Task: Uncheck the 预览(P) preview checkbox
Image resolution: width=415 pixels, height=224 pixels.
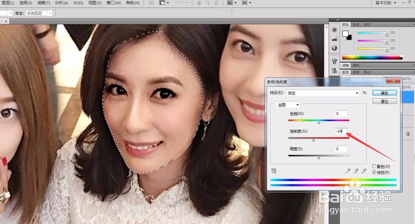Action: pos(374,172)
